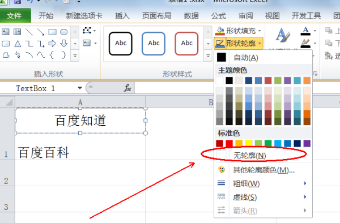Pick the arc shape
The height and width of the screenshot is (223, 340).
point(29,55)
